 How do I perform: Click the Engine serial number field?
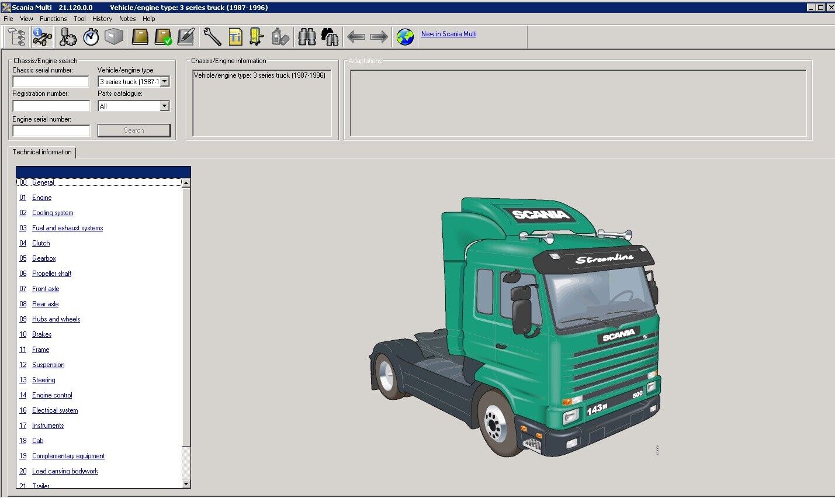(51, 130)
